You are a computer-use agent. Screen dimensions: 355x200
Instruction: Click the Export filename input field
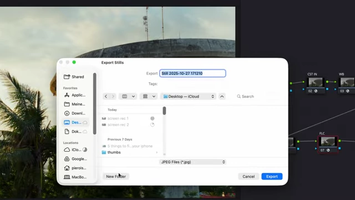click(x=192, y=73)
